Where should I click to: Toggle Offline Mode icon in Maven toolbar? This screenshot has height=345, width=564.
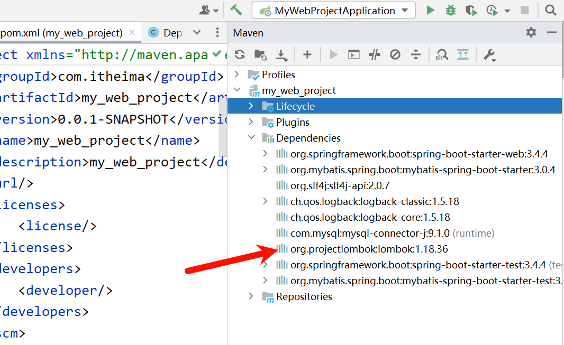click(x=375, y=54)
